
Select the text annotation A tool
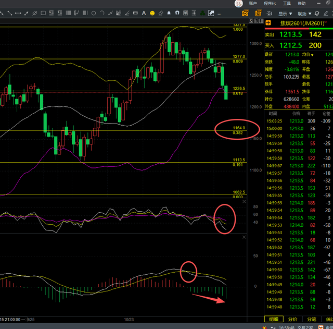144,13
